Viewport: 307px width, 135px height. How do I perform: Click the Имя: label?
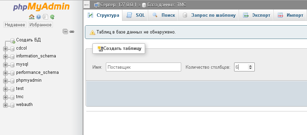coord(97,67)
